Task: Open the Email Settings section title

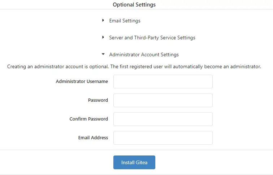Action: point(125,21)
